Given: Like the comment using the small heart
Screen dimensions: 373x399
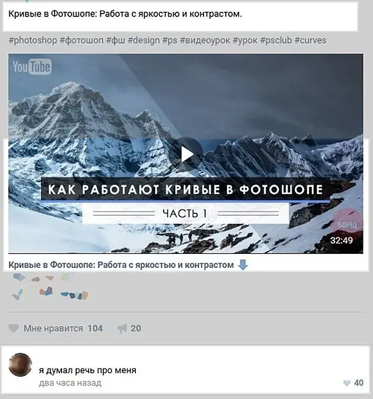Looking at the screenshot, I should click(347, 383).
